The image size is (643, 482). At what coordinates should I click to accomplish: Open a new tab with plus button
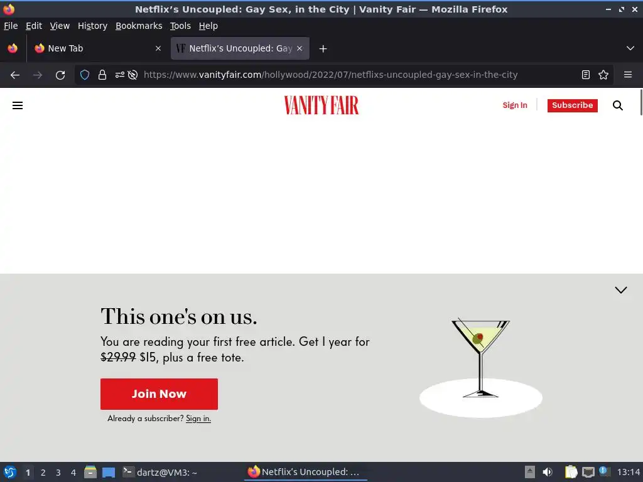pos(323,49)
